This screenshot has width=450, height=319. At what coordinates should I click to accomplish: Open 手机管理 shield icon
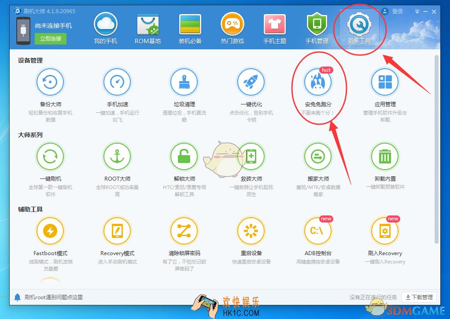[x=317, y=24]
